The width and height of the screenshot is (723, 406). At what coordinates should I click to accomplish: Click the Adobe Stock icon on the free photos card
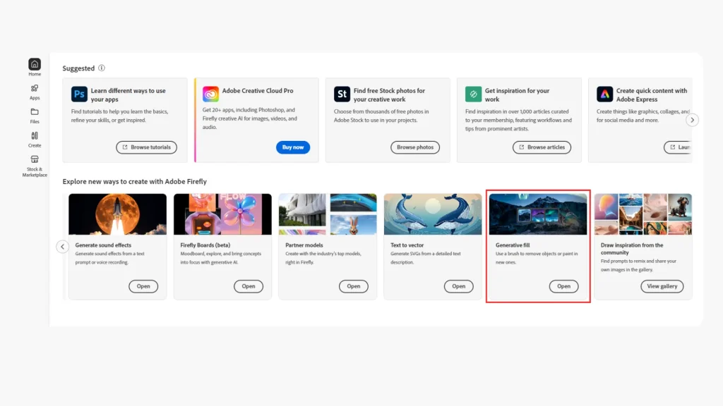342,92
